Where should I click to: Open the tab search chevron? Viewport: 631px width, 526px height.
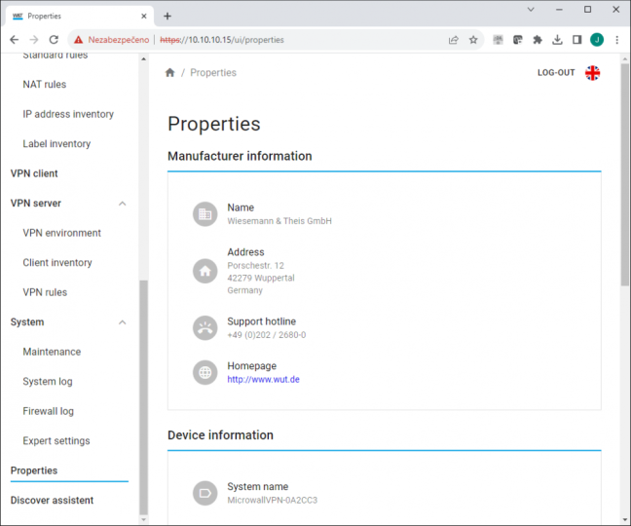531,10
